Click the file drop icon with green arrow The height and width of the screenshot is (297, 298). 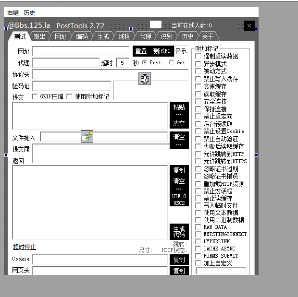87,136
